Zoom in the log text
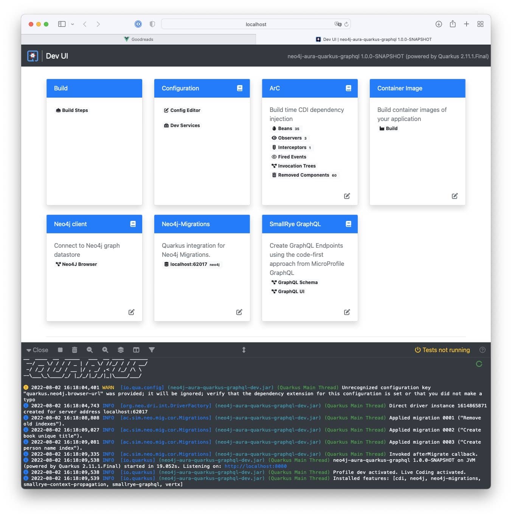Screen dimensions: 512x517 tap(105, 350)
